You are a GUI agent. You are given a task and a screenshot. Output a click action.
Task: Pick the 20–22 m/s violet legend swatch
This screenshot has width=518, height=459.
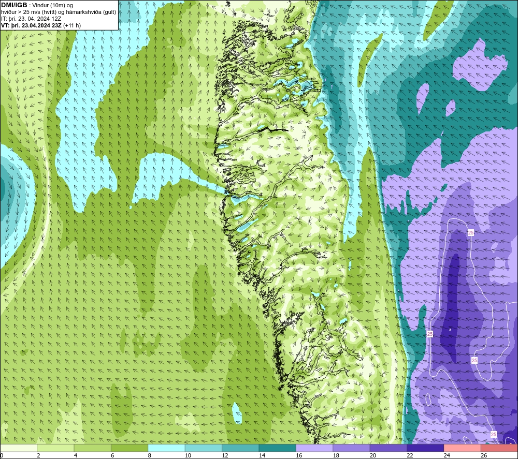click(x=388, y=448)
